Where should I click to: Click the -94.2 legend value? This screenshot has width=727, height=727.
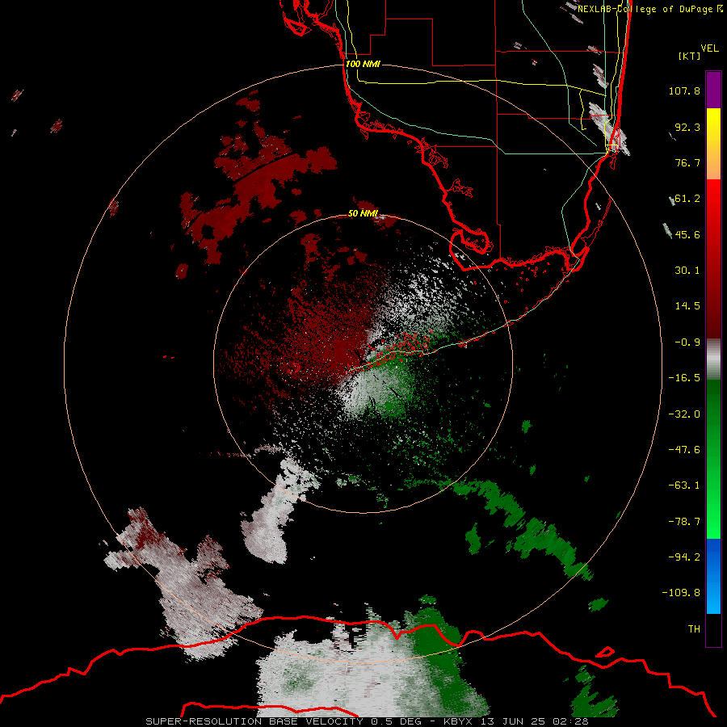tap(684, 557)
